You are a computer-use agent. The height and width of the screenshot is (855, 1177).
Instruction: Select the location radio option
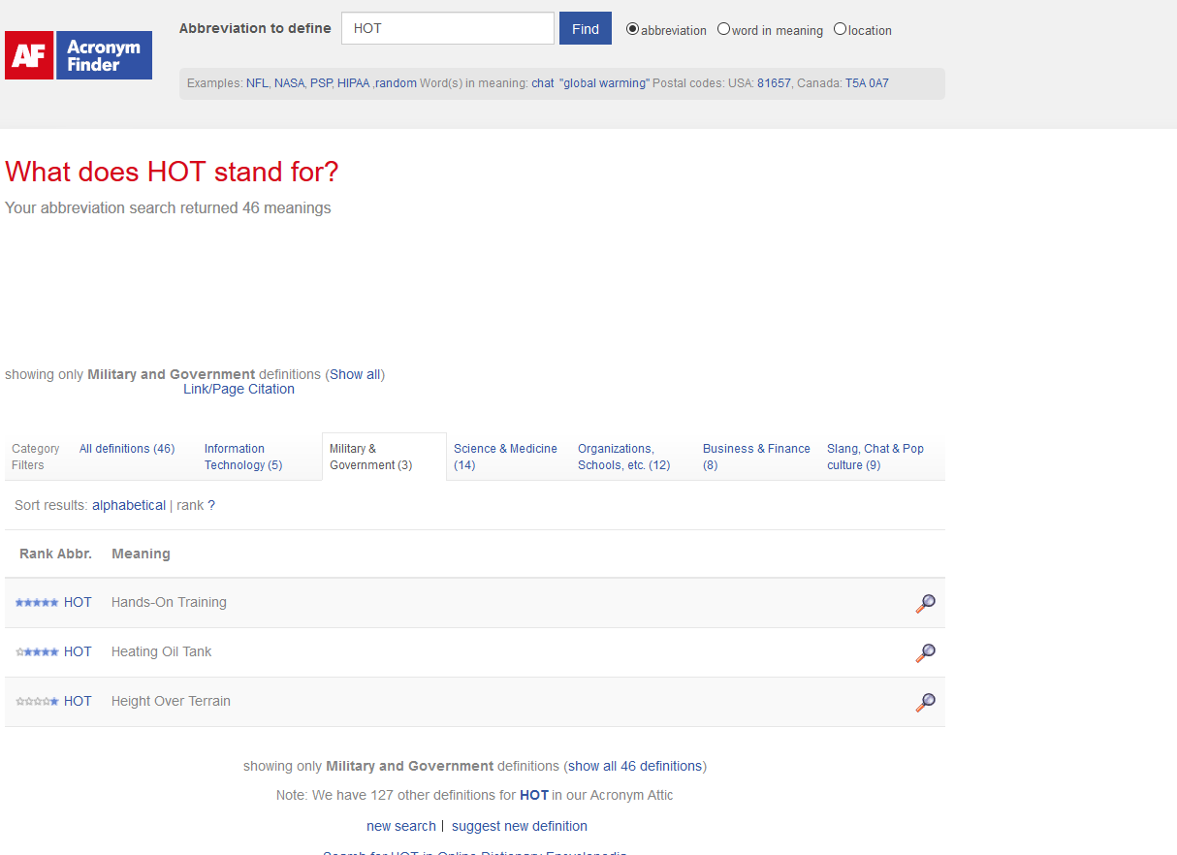(840, 29)
